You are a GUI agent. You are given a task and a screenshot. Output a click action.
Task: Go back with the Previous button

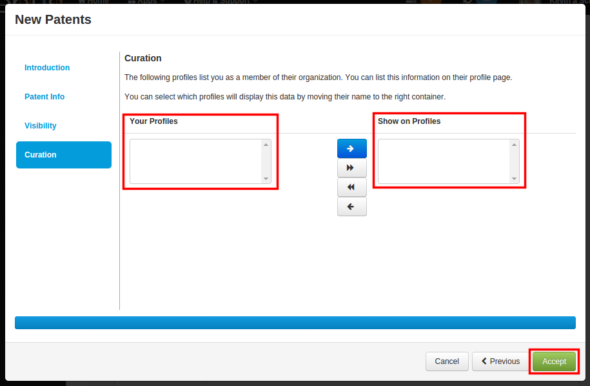(x=500, y=361)
